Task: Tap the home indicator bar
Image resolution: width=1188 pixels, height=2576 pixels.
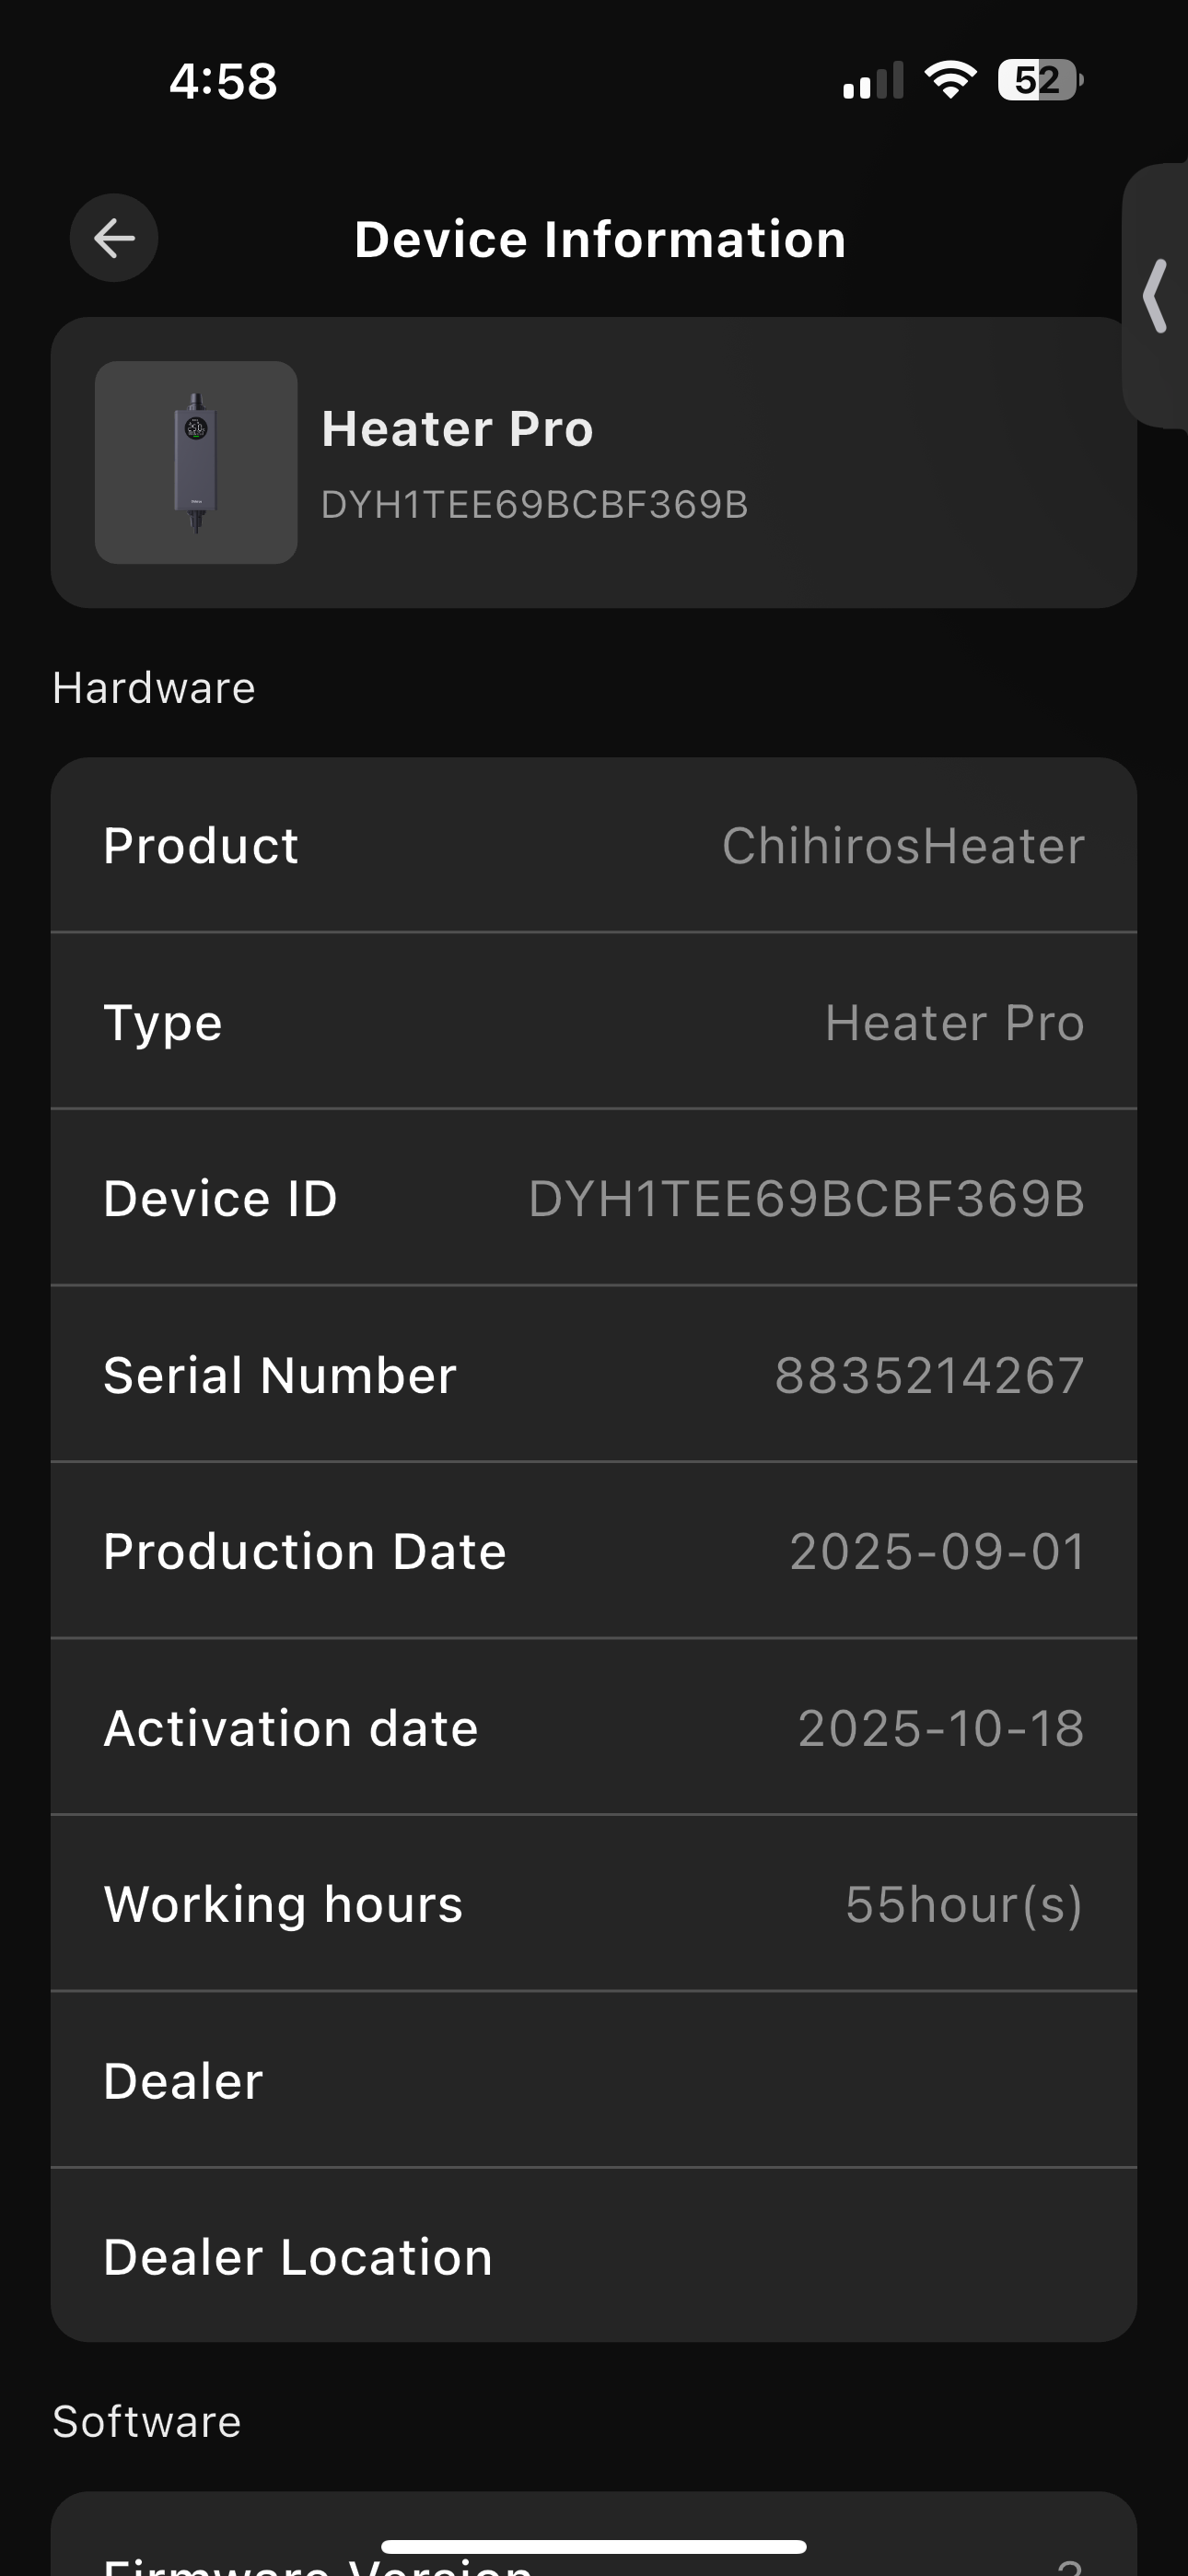Action: coord(594,2546)
